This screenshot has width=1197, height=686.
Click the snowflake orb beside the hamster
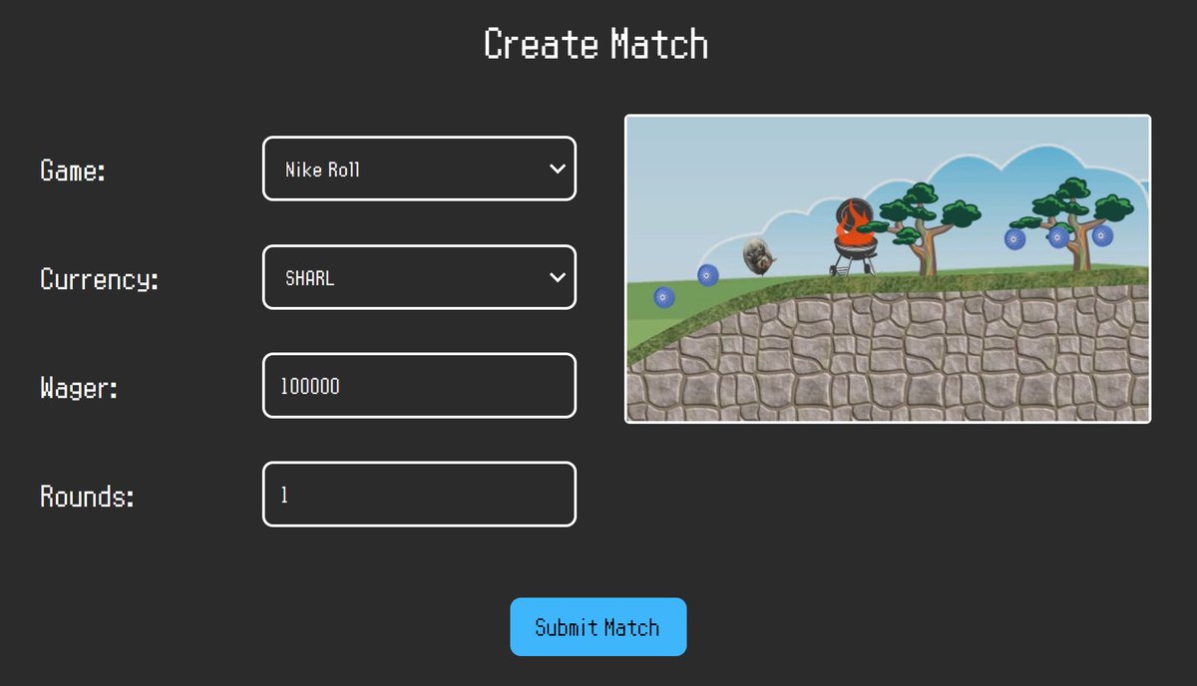click(x=707, y=276)
